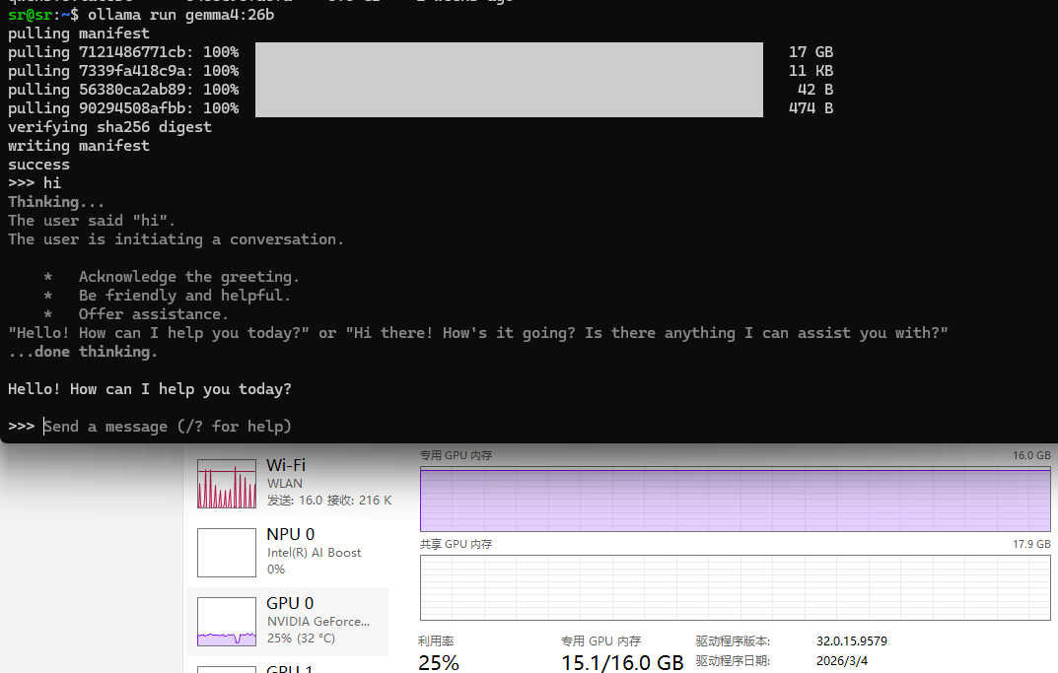Screen dimensions: 1058x673
Task: Click the '共享 GPU 内存' graph heading
Action: [x=456, y=544]
